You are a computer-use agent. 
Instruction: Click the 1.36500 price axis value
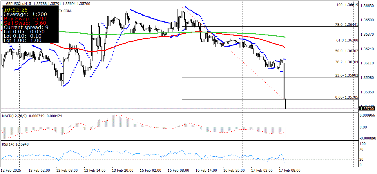[368, 20]
